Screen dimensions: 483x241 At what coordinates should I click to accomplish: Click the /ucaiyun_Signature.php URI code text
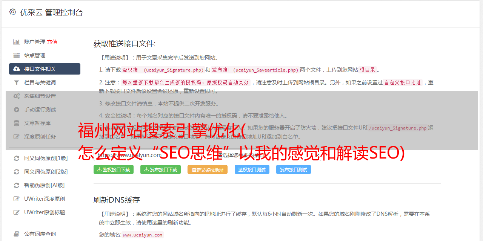[x=398, y=128]
